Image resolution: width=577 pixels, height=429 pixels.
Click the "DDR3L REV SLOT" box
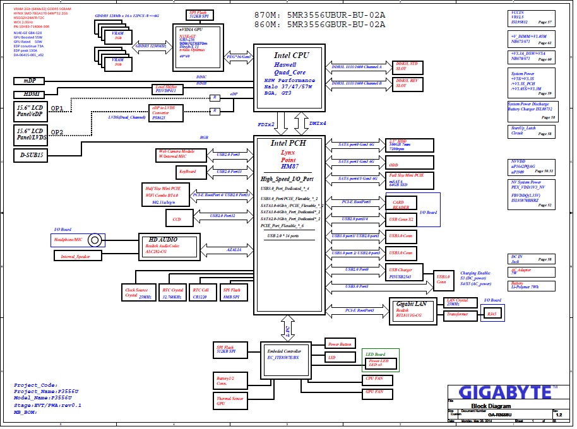[407, 85]
